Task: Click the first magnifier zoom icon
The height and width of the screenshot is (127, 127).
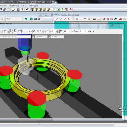Action: point(104,19)
